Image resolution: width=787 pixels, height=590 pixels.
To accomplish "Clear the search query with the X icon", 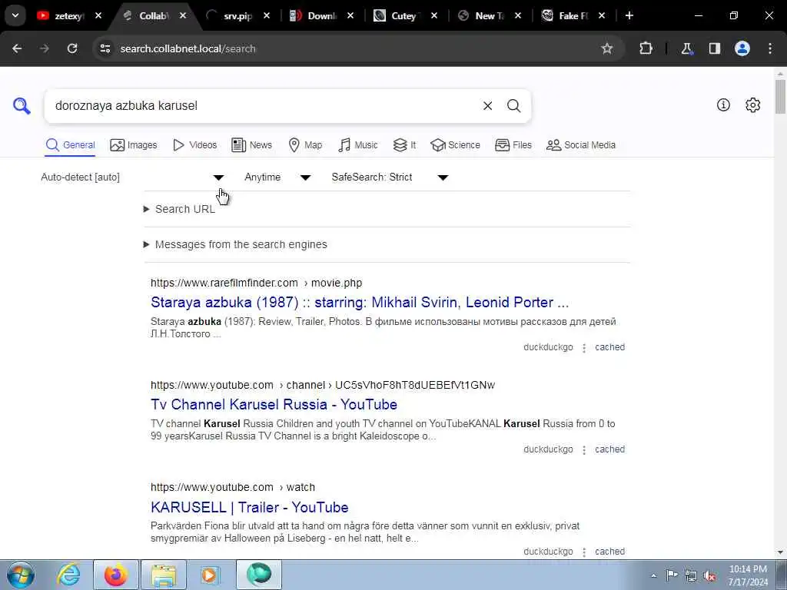I will tap(487, 106).
